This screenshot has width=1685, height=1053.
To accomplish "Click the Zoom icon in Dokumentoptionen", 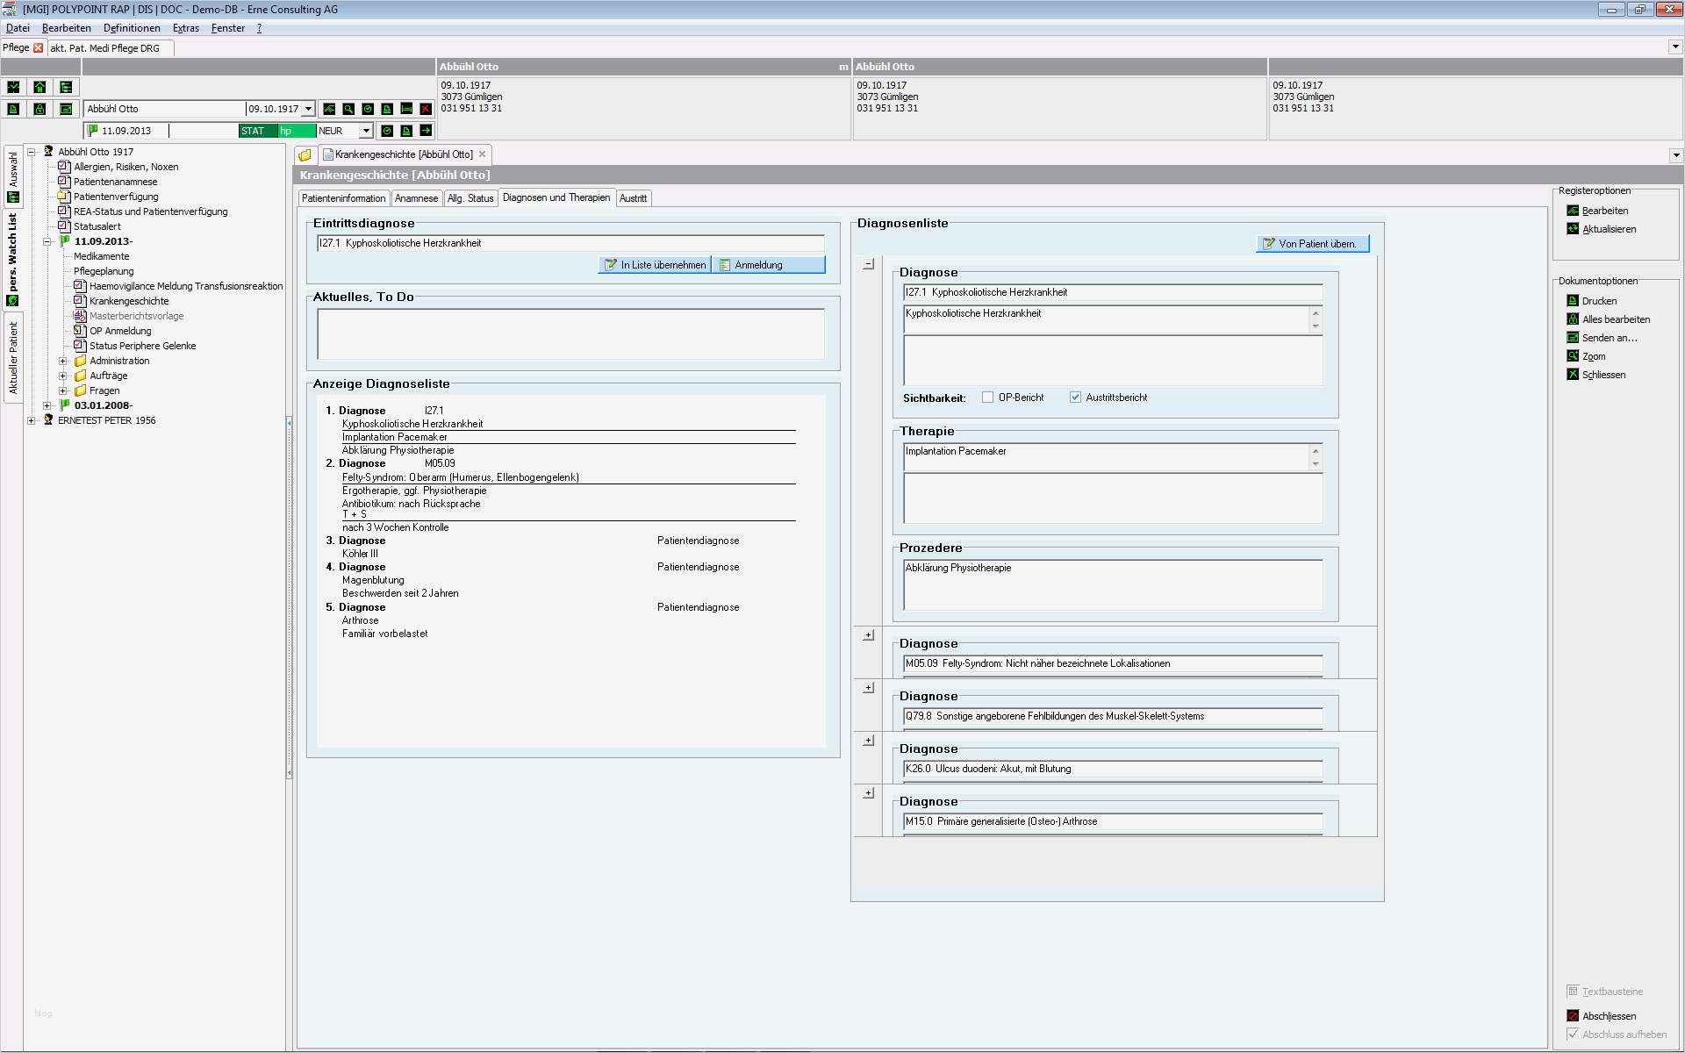I will (x=1573, y=356).
